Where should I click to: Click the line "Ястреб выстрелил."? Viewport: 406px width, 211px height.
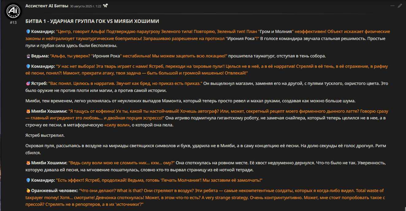click(x=45, y=135)
